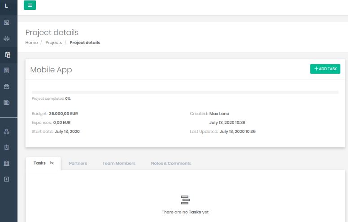This screenshot has width=348, height=222.
Task: Open the ID badge icon in sidebar
Action: tap(6, 147)
